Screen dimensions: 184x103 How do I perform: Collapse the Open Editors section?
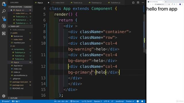(x=16, y=7)
